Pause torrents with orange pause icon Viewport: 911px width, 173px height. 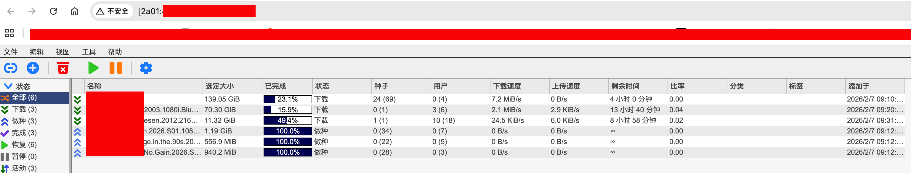click(x=116, y=68)
